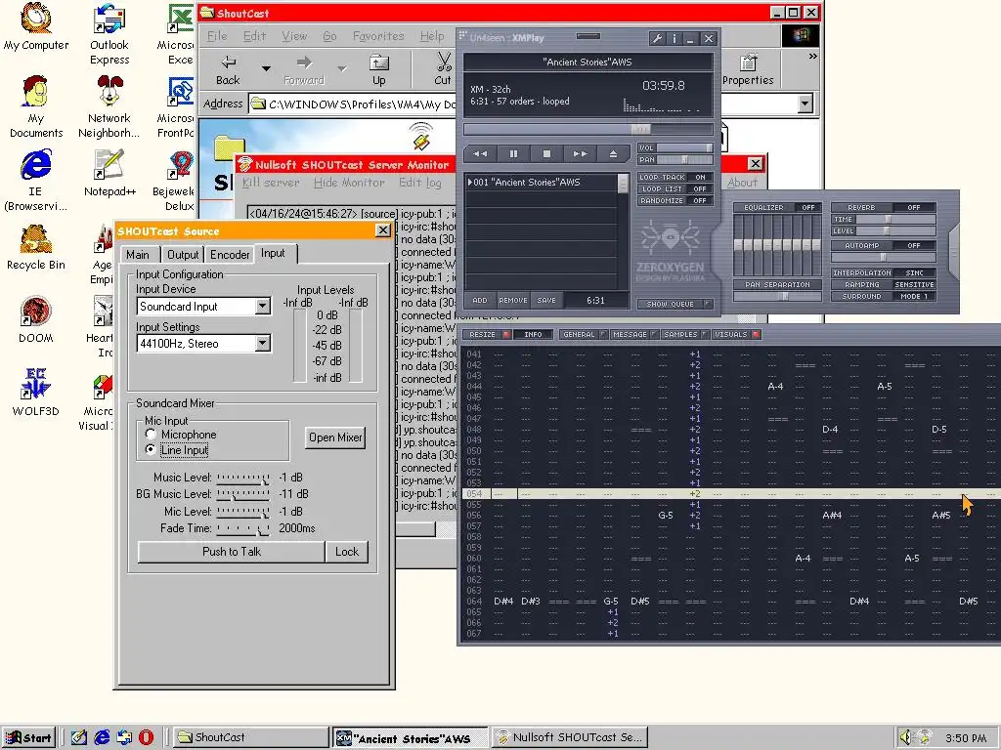
Task: Expand explorer toolbar overflow chevron
Action: pyautogui.click(x=812, y=56)
